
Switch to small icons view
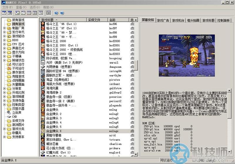(x=23, y=13)
